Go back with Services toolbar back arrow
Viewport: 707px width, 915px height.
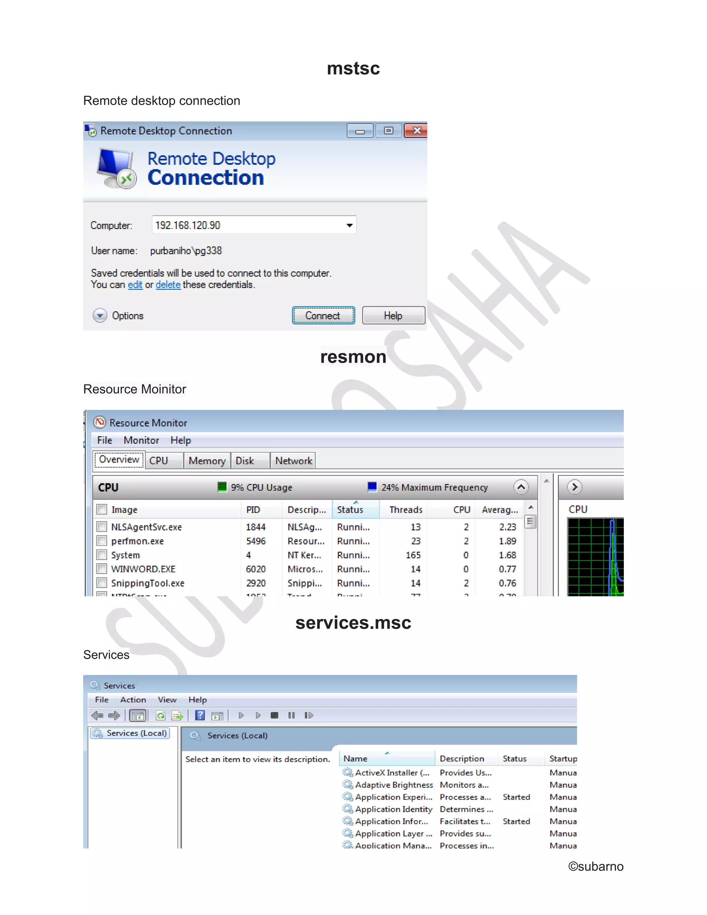pos(97,715)
